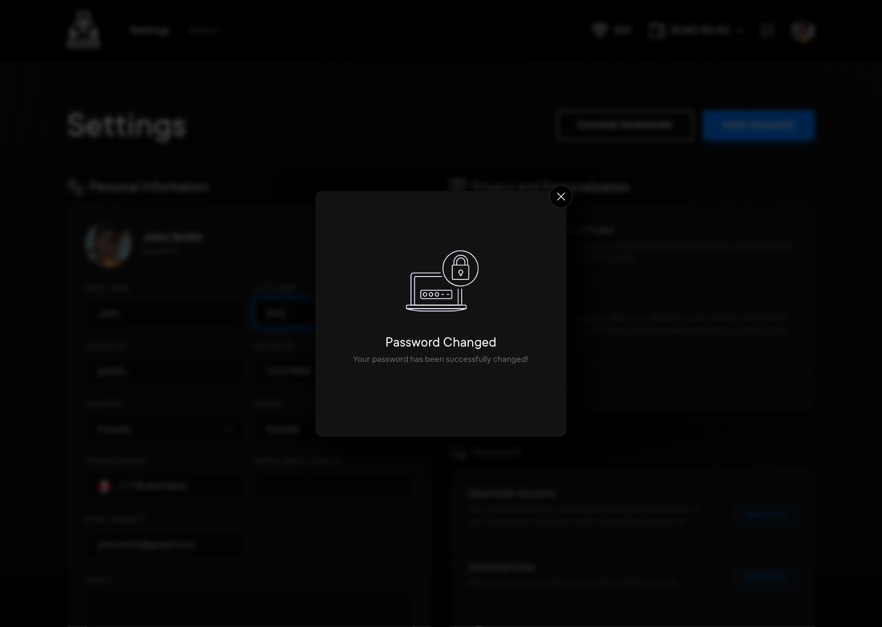Click the blurred "Settings" page heading behind dialog
Screen dimensions: 882x627
127,126
